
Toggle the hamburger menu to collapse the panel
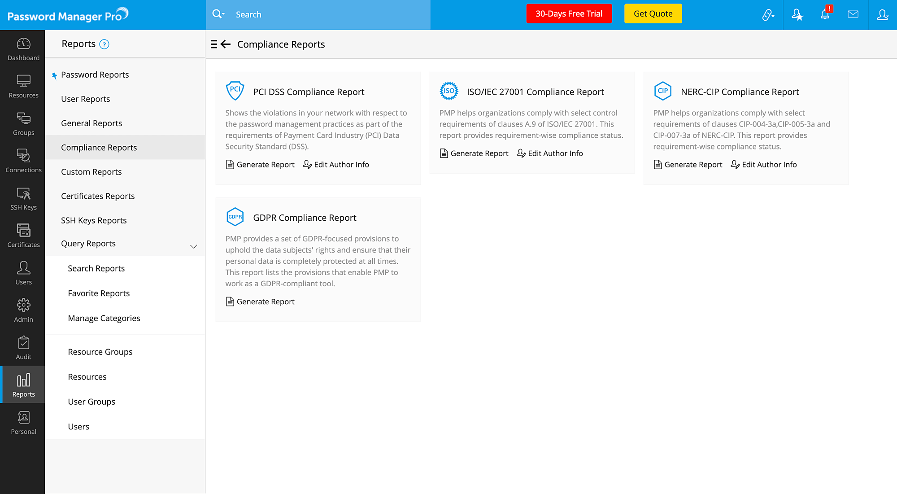(214, 44)
